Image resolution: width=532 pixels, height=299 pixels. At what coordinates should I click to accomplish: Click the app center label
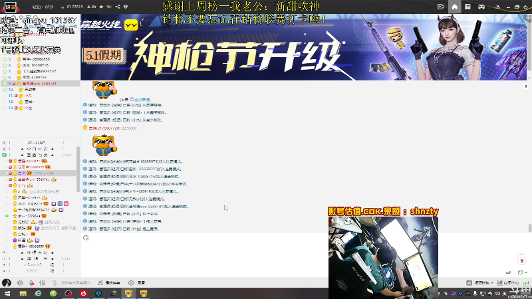click(x=511, y=283)
